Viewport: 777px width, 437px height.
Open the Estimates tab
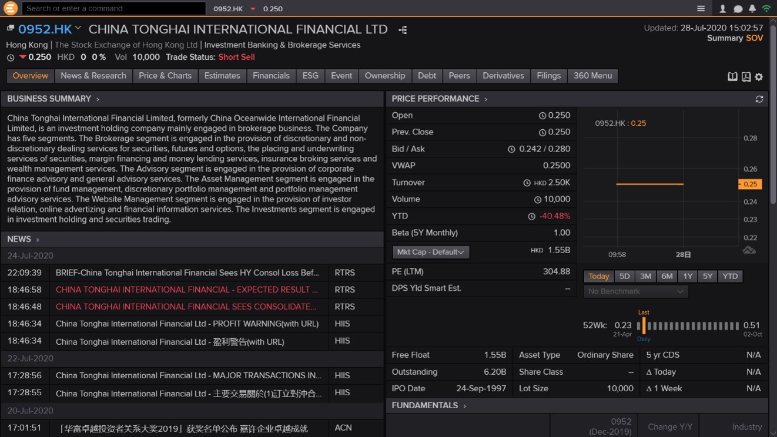[x=222, y=76]
